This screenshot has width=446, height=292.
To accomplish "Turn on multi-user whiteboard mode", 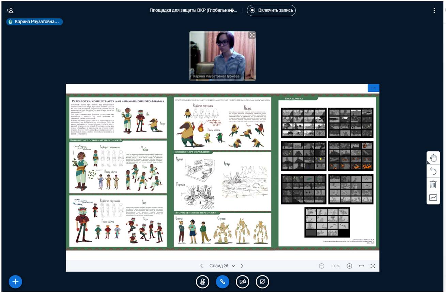I will coord(433,197).
